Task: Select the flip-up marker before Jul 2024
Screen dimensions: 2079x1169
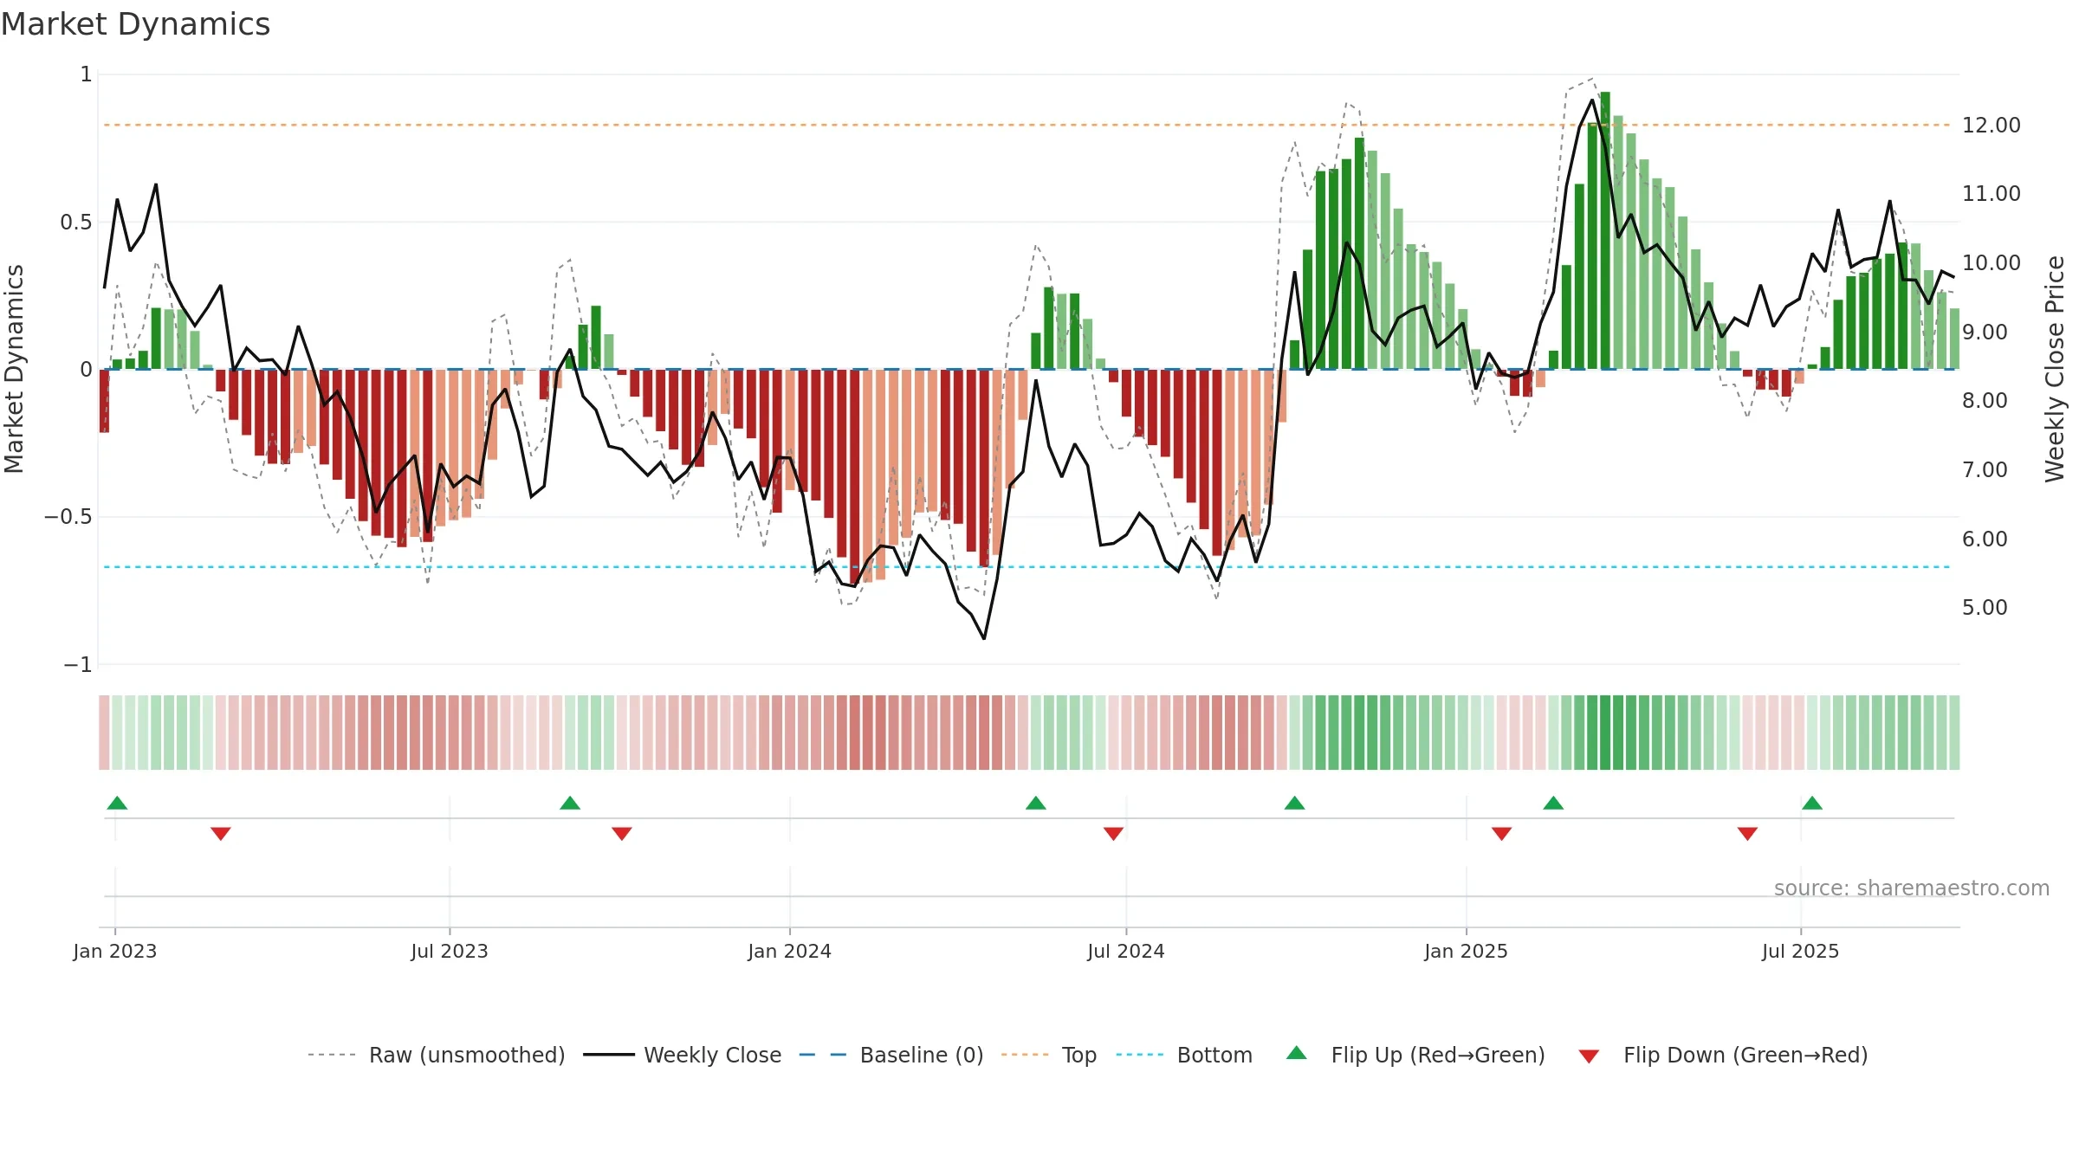Action: 1036,803
